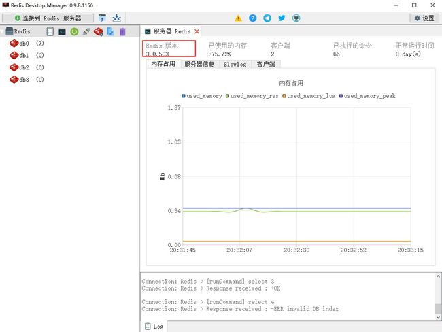442x332 pixels.
Task: Click the Redis version value 3.0.503
Action: (157, 54)
